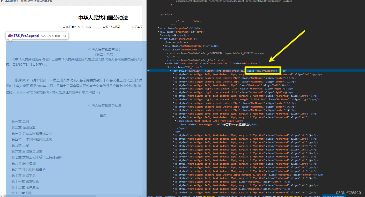Viewport: 365px width, 197px height.
Task: Click the 第二章 促进就业 contents entry
Action: (24, 127)
